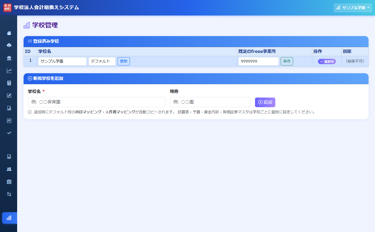The image size is (375, 232).
Task: Focus the 例: ○○保育園 school name input
Action: tap(97, 102)
